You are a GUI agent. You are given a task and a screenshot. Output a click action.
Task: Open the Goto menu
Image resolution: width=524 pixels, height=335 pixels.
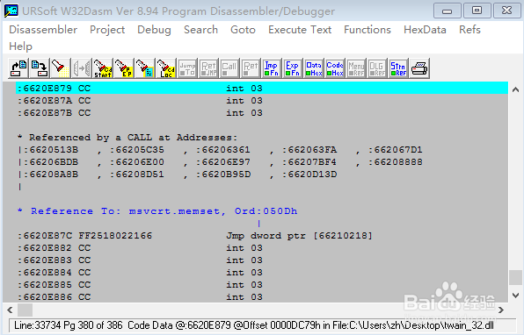pyautogui.click(x=243, y=30)
